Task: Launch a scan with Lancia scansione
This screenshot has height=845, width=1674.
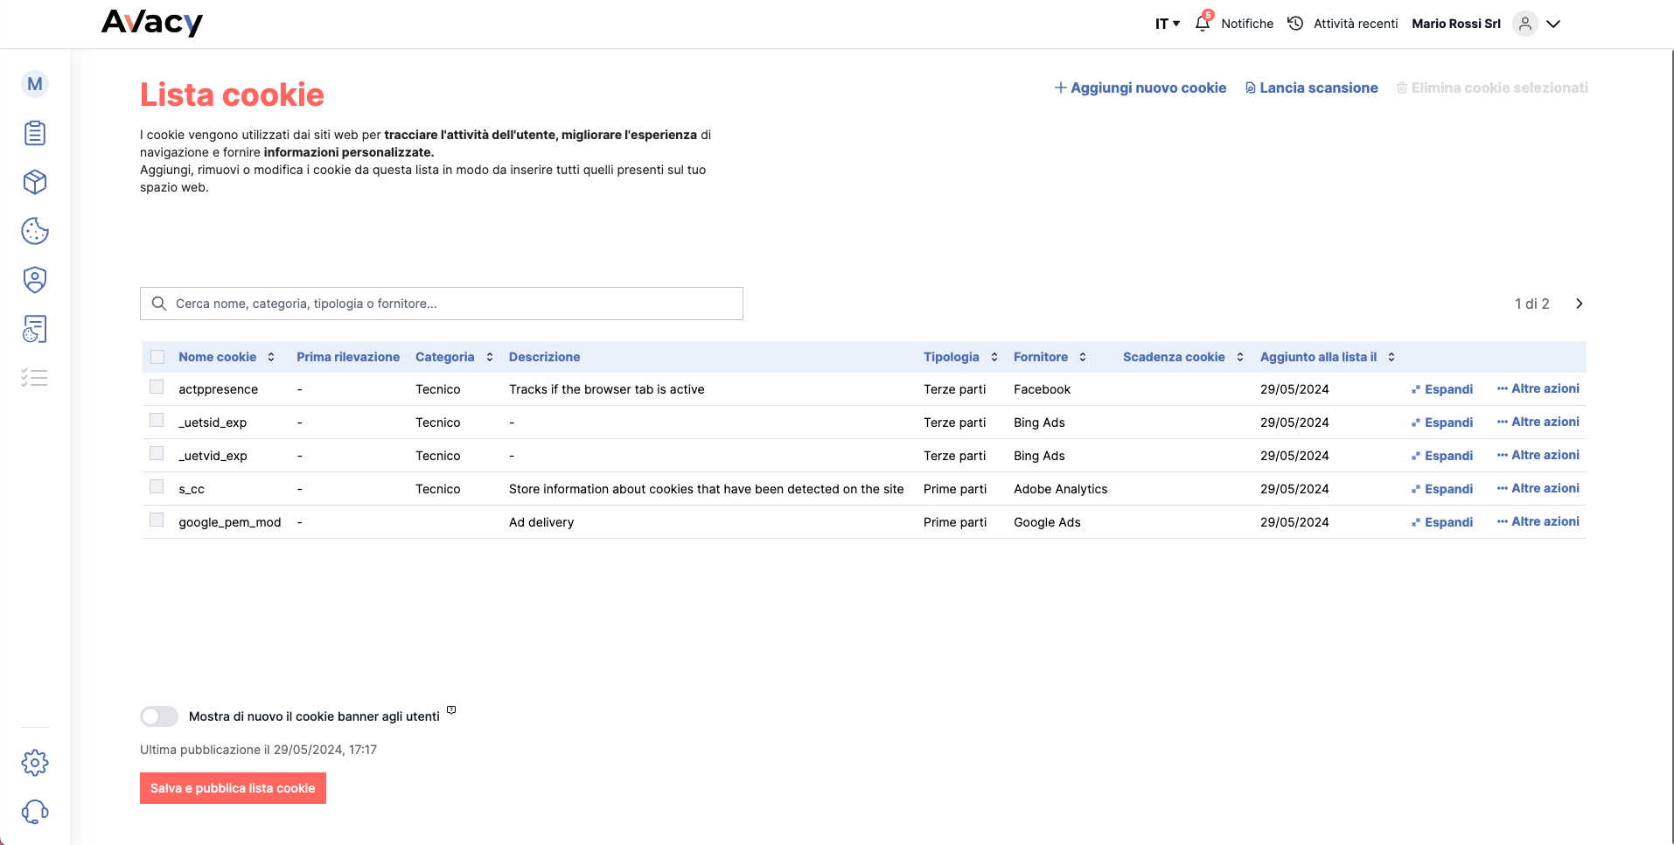Action: pos(1311,87)
